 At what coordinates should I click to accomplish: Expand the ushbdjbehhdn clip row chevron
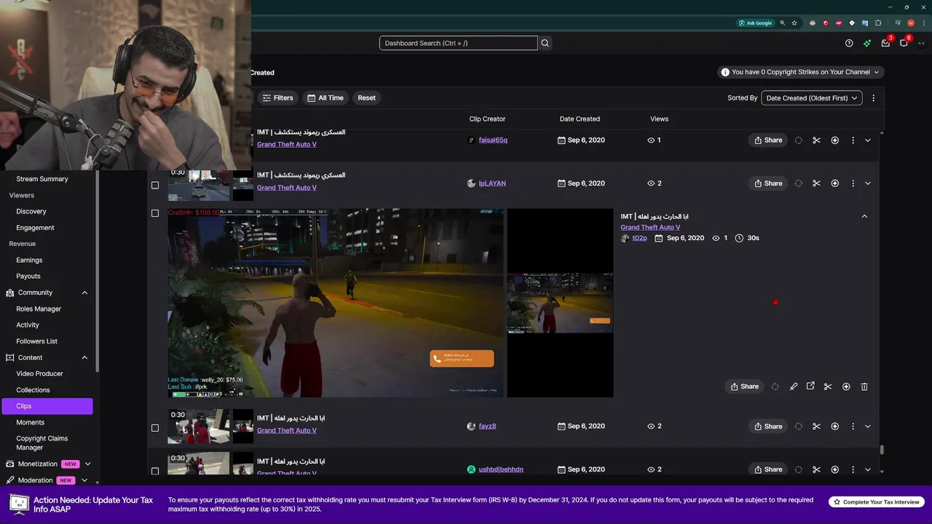click(867, 469)
